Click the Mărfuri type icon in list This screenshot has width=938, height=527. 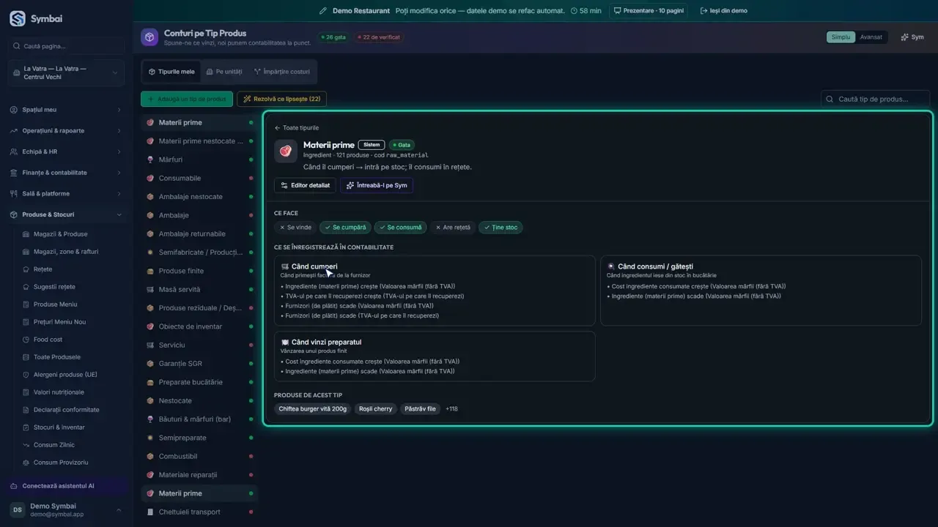(x=150, y=160)
